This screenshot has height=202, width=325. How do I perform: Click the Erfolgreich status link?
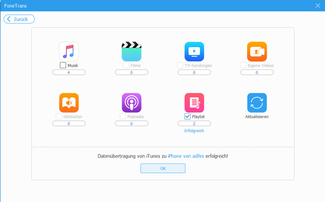(x=194, y=131)
